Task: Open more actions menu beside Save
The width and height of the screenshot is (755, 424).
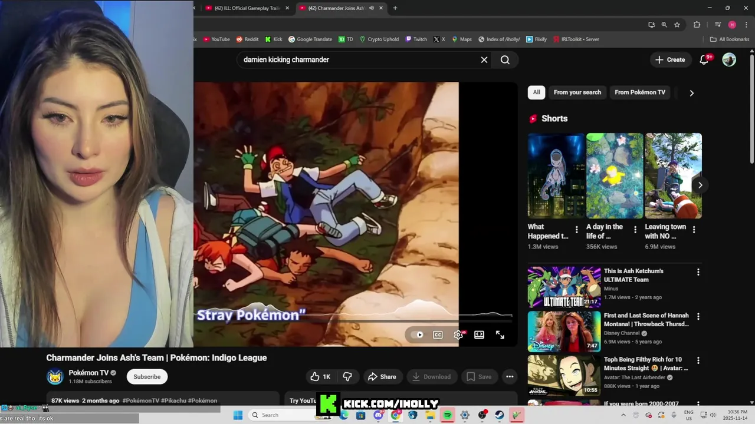Action: click(510, 377)
